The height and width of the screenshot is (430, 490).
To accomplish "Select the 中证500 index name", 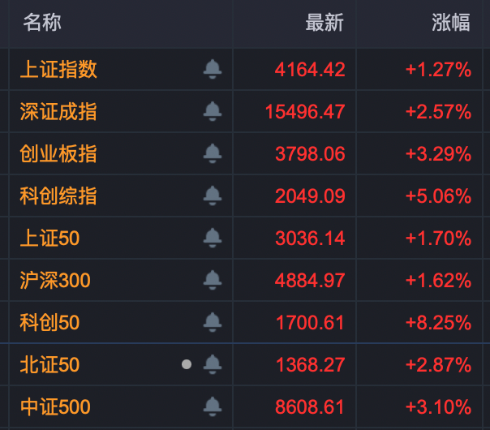I will tap(55, 406).
